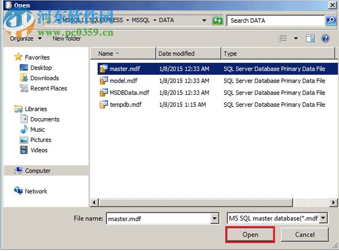Click the Music note icon
The width and height of the screenshot is (339, 251).
24,129
